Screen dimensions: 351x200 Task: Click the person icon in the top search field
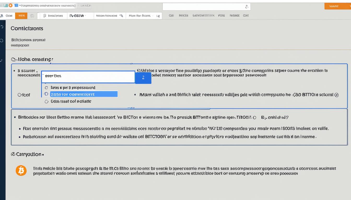click(x=246, y=7)
